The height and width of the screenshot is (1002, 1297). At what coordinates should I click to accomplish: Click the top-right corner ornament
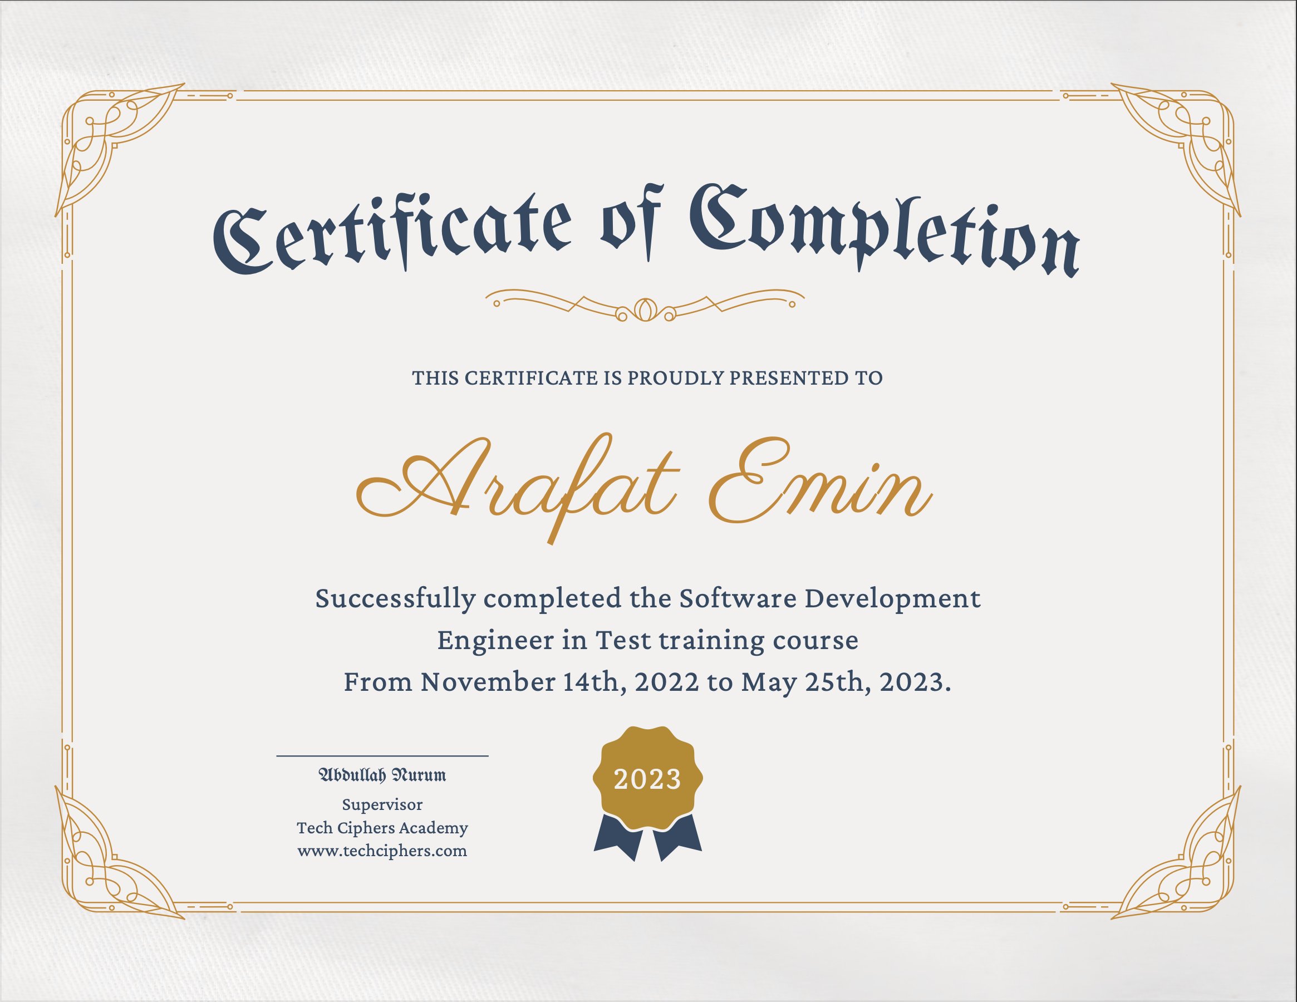pyautogui.click(x=1190, y=136)
